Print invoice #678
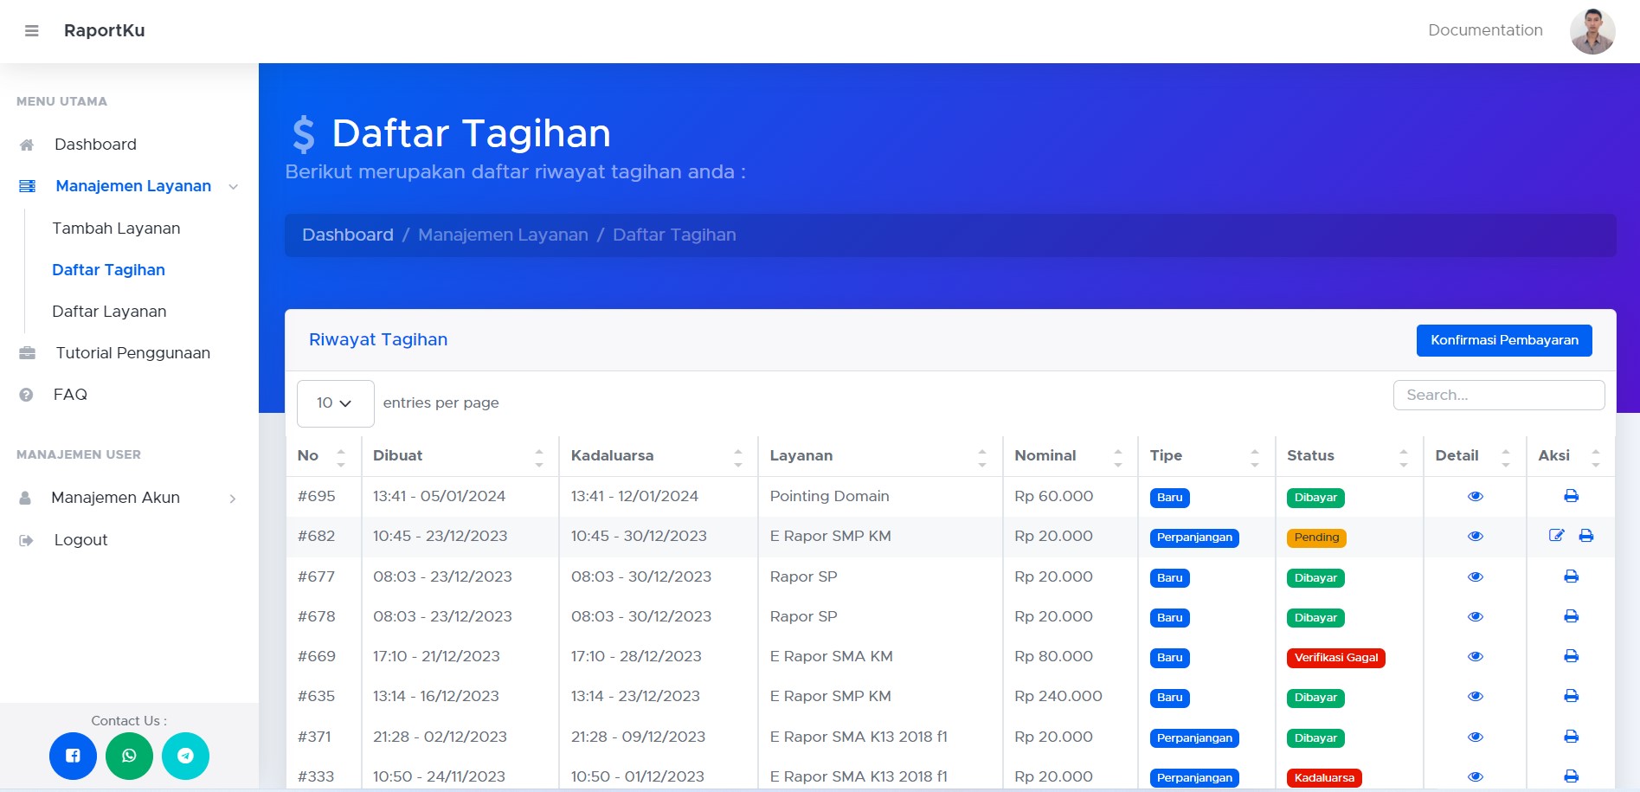Viewport: 1640px width, 792px height. point(1572,616)
